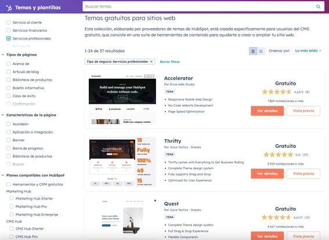Check Acerca de page type

tap(8, 64)
